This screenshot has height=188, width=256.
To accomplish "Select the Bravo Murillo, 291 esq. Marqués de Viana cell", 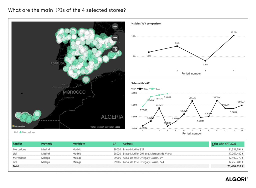I will [x=147, y=154].
